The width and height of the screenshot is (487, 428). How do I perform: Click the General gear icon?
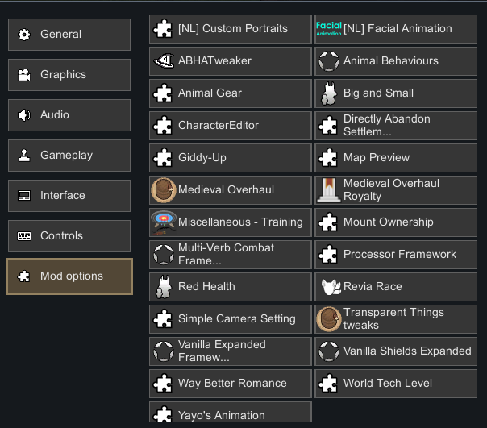24,35
